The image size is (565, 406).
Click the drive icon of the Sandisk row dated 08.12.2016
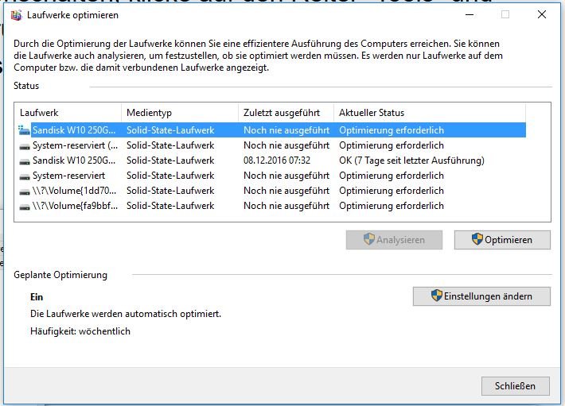coord(25,161)
